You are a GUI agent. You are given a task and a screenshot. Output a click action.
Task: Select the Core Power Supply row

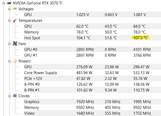coord(92,72)
